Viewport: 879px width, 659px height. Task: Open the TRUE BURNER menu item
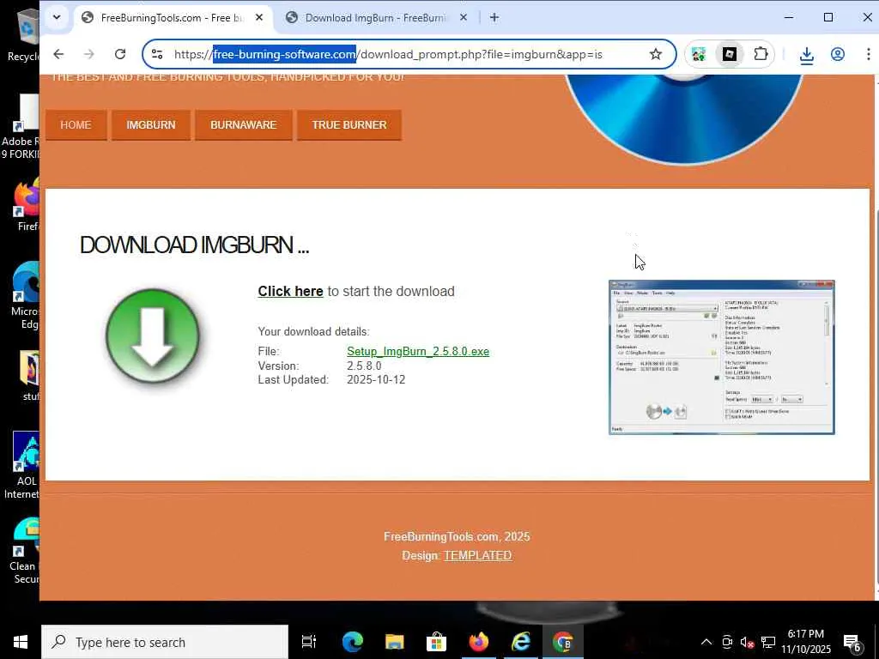[349, 125]
